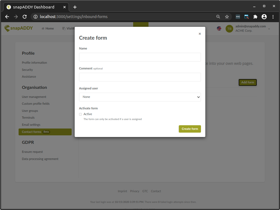Click the browser profile account icon
The height and width of the screenshot is (210, 280).
click(x=264, y=17)
